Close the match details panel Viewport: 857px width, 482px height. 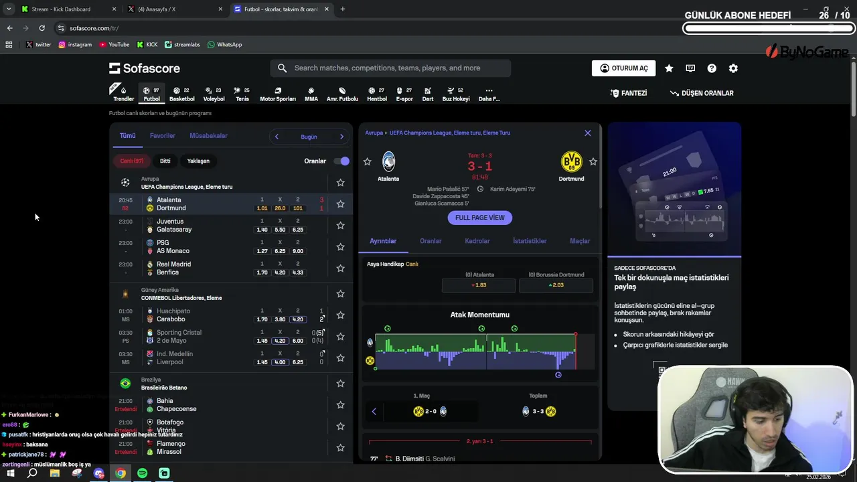pyautogui.click(x=588, y=133)
